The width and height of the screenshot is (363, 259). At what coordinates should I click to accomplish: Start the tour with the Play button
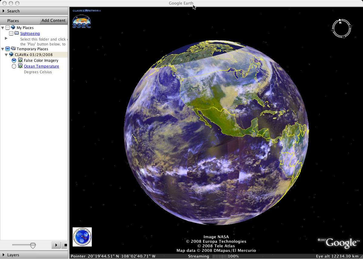pyautogui.click(x=56, y=245)
